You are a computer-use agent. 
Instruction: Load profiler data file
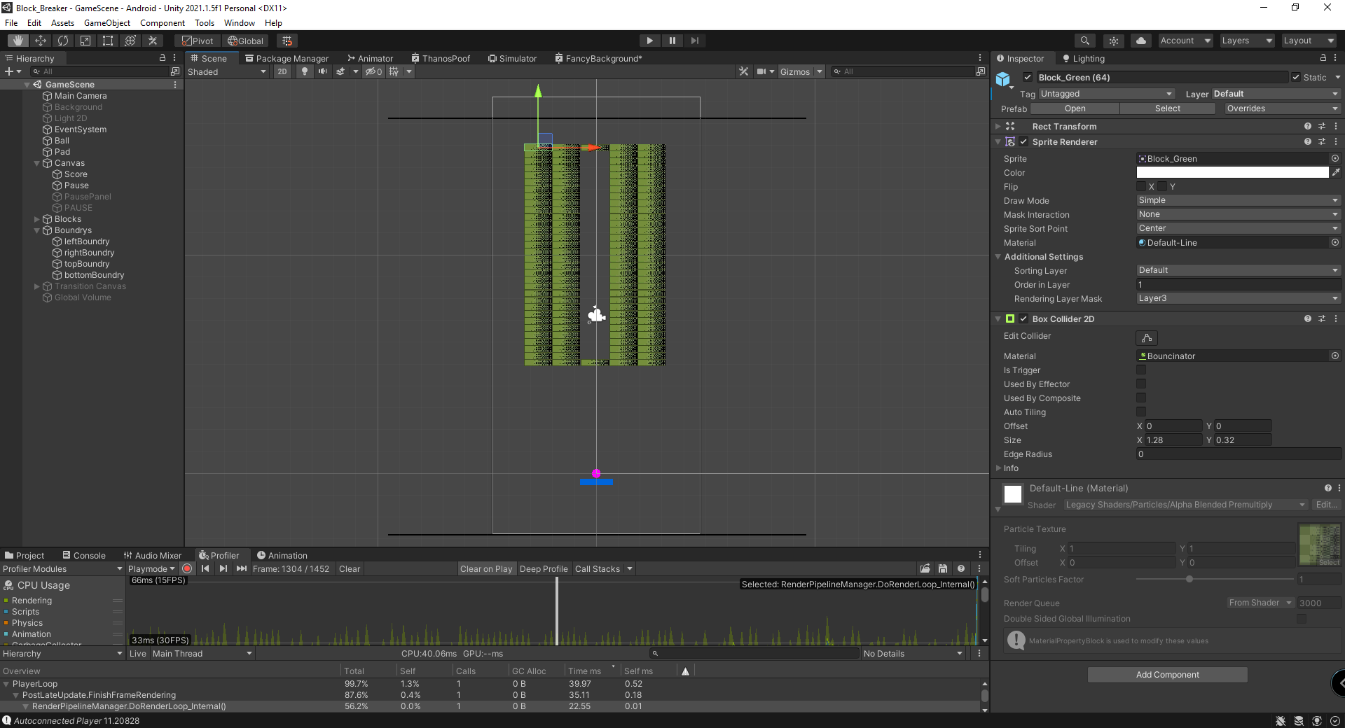(x=925, y=568)
